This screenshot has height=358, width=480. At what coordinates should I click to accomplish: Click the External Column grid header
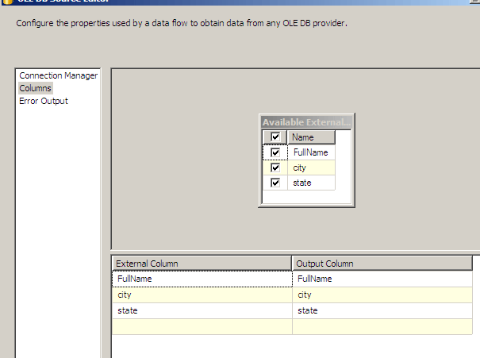(202, 264)
